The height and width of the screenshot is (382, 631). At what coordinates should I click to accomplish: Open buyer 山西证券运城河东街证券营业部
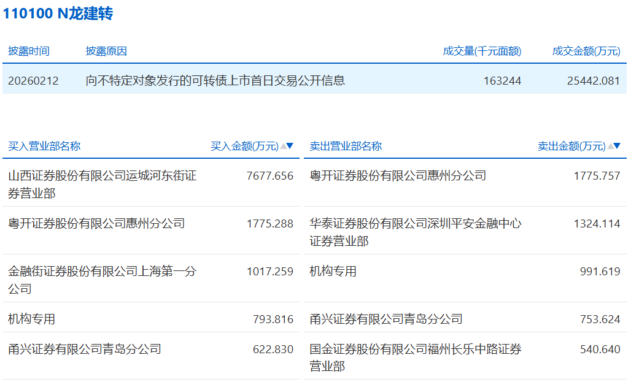[x=103, y=185]
